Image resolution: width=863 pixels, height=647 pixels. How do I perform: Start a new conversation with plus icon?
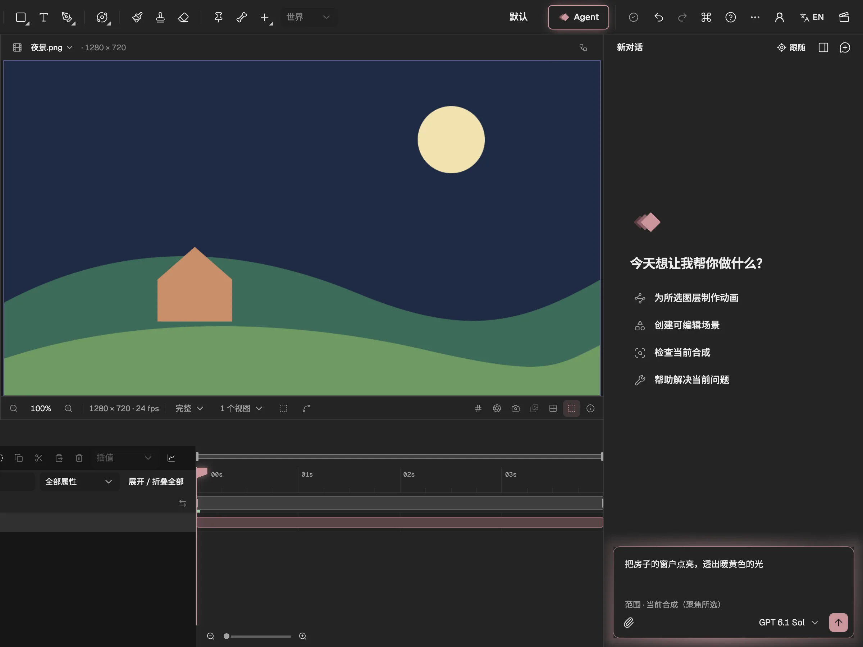point(845,47)
